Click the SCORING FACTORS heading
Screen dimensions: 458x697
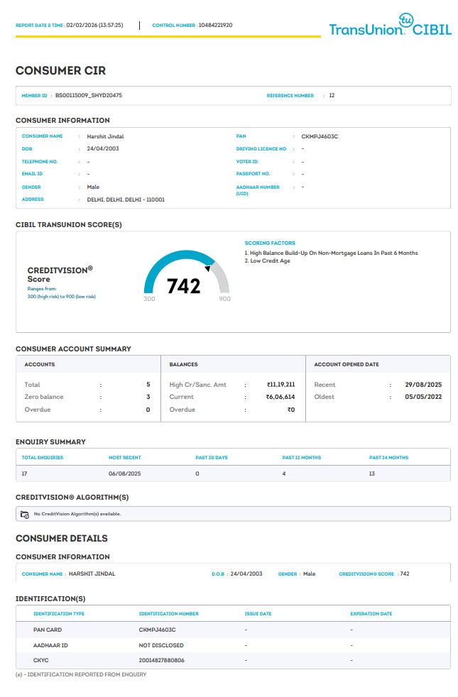pyautogui.click(x=270, y=243)
